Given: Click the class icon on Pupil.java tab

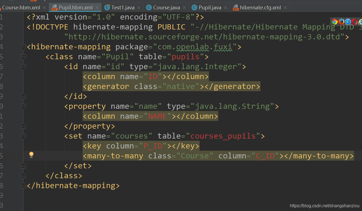Looking at the screenshot, I should coord(194,8).
